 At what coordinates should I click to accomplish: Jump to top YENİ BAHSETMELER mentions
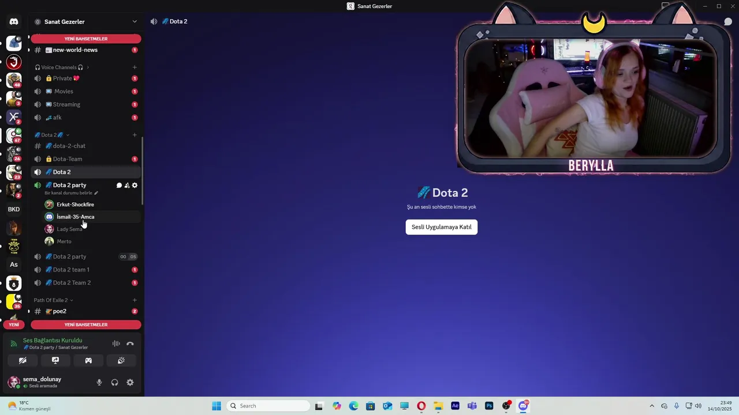[x=86, y=39]
